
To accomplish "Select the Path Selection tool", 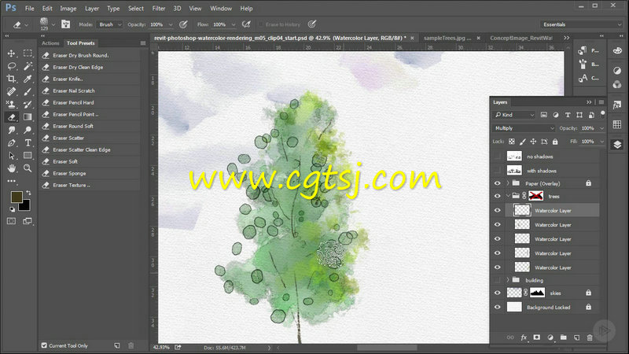I will coord(11,155).
